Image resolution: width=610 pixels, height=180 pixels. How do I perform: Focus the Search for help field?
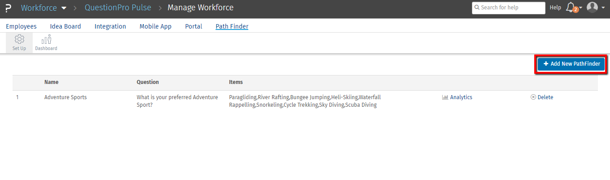pos(512,8)
